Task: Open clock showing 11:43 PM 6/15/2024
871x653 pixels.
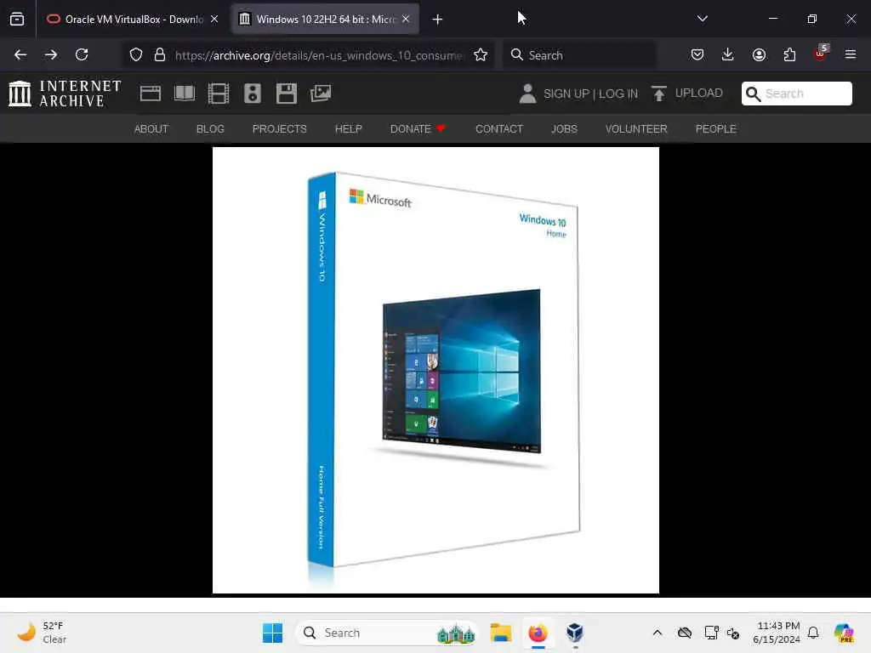Action: coord(777,633)
